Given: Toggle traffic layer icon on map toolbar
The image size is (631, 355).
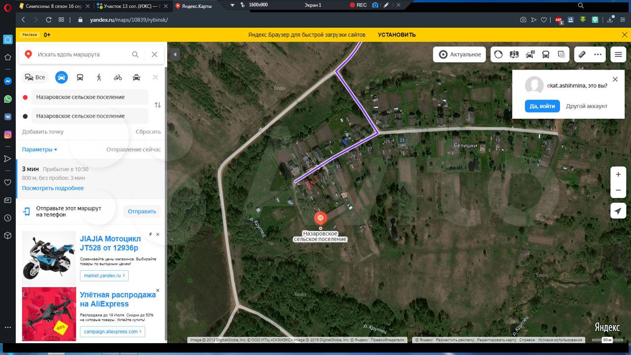Looking at the screenshot, I should pyautogui.click(x=498, y=54).
